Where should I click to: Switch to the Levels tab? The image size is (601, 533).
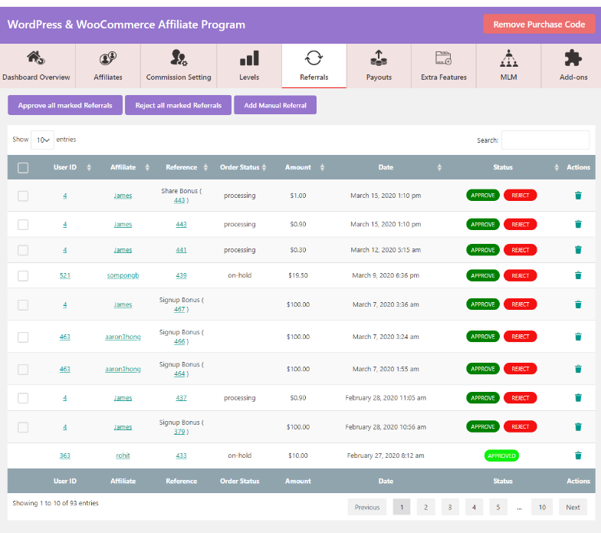249,66
